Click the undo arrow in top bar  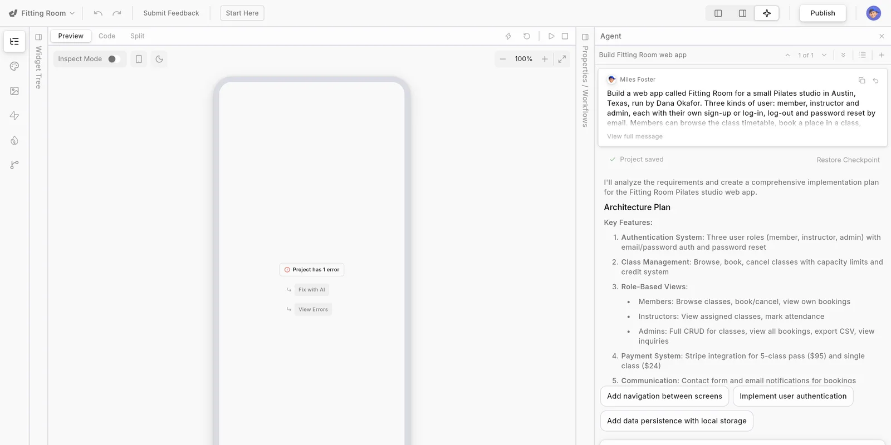click(x=98, y=13)
